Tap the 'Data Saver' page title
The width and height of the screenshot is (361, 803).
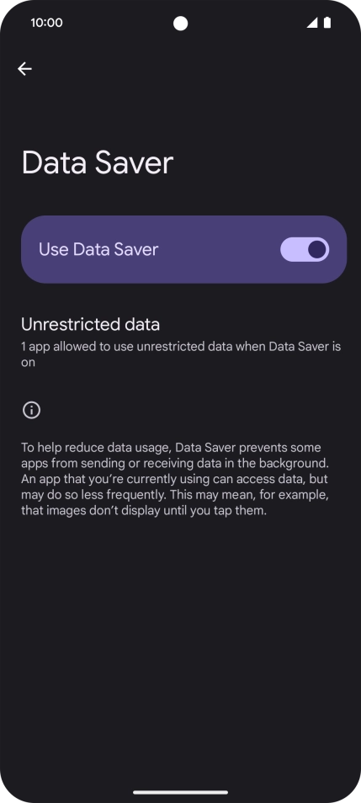click(x=98, y=162)
